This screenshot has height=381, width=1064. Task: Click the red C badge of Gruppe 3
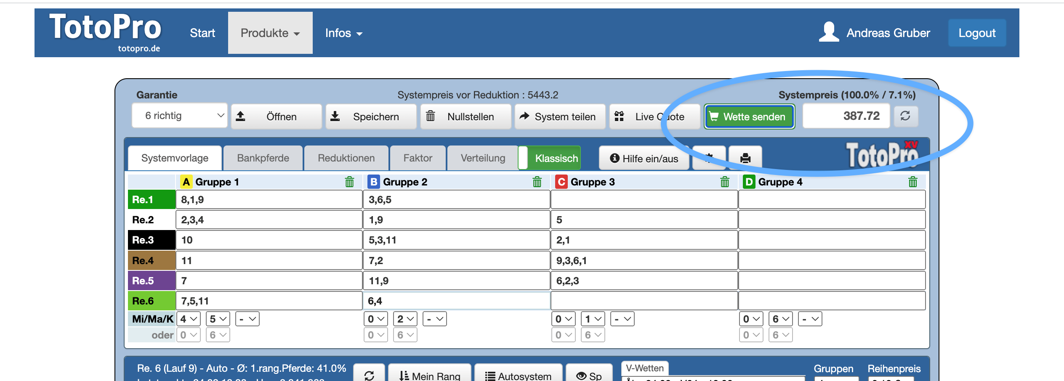(561, 182)
